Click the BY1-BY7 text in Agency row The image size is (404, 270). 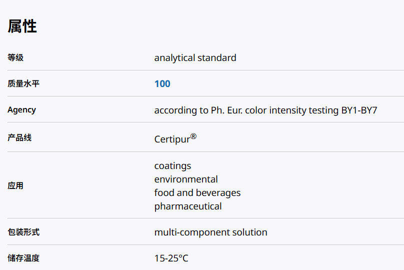pos(359,110)
